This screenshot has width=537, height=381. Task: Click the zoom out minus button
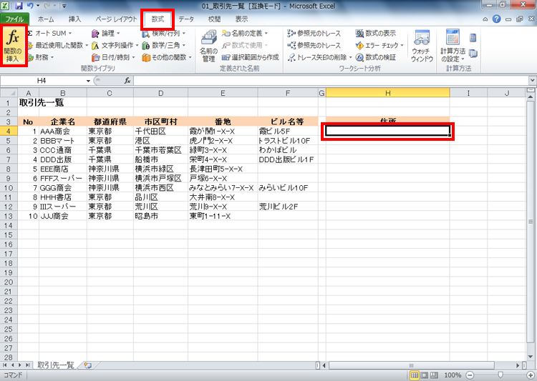pyautogui.click(x=470, y=375)
